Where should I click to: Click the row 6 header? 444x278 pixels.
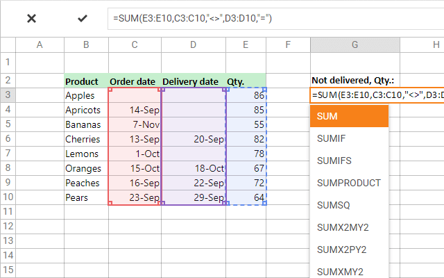point(8,139)
